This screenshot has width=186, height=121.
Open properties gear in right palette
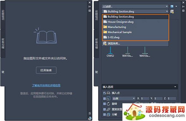[183, 11]
